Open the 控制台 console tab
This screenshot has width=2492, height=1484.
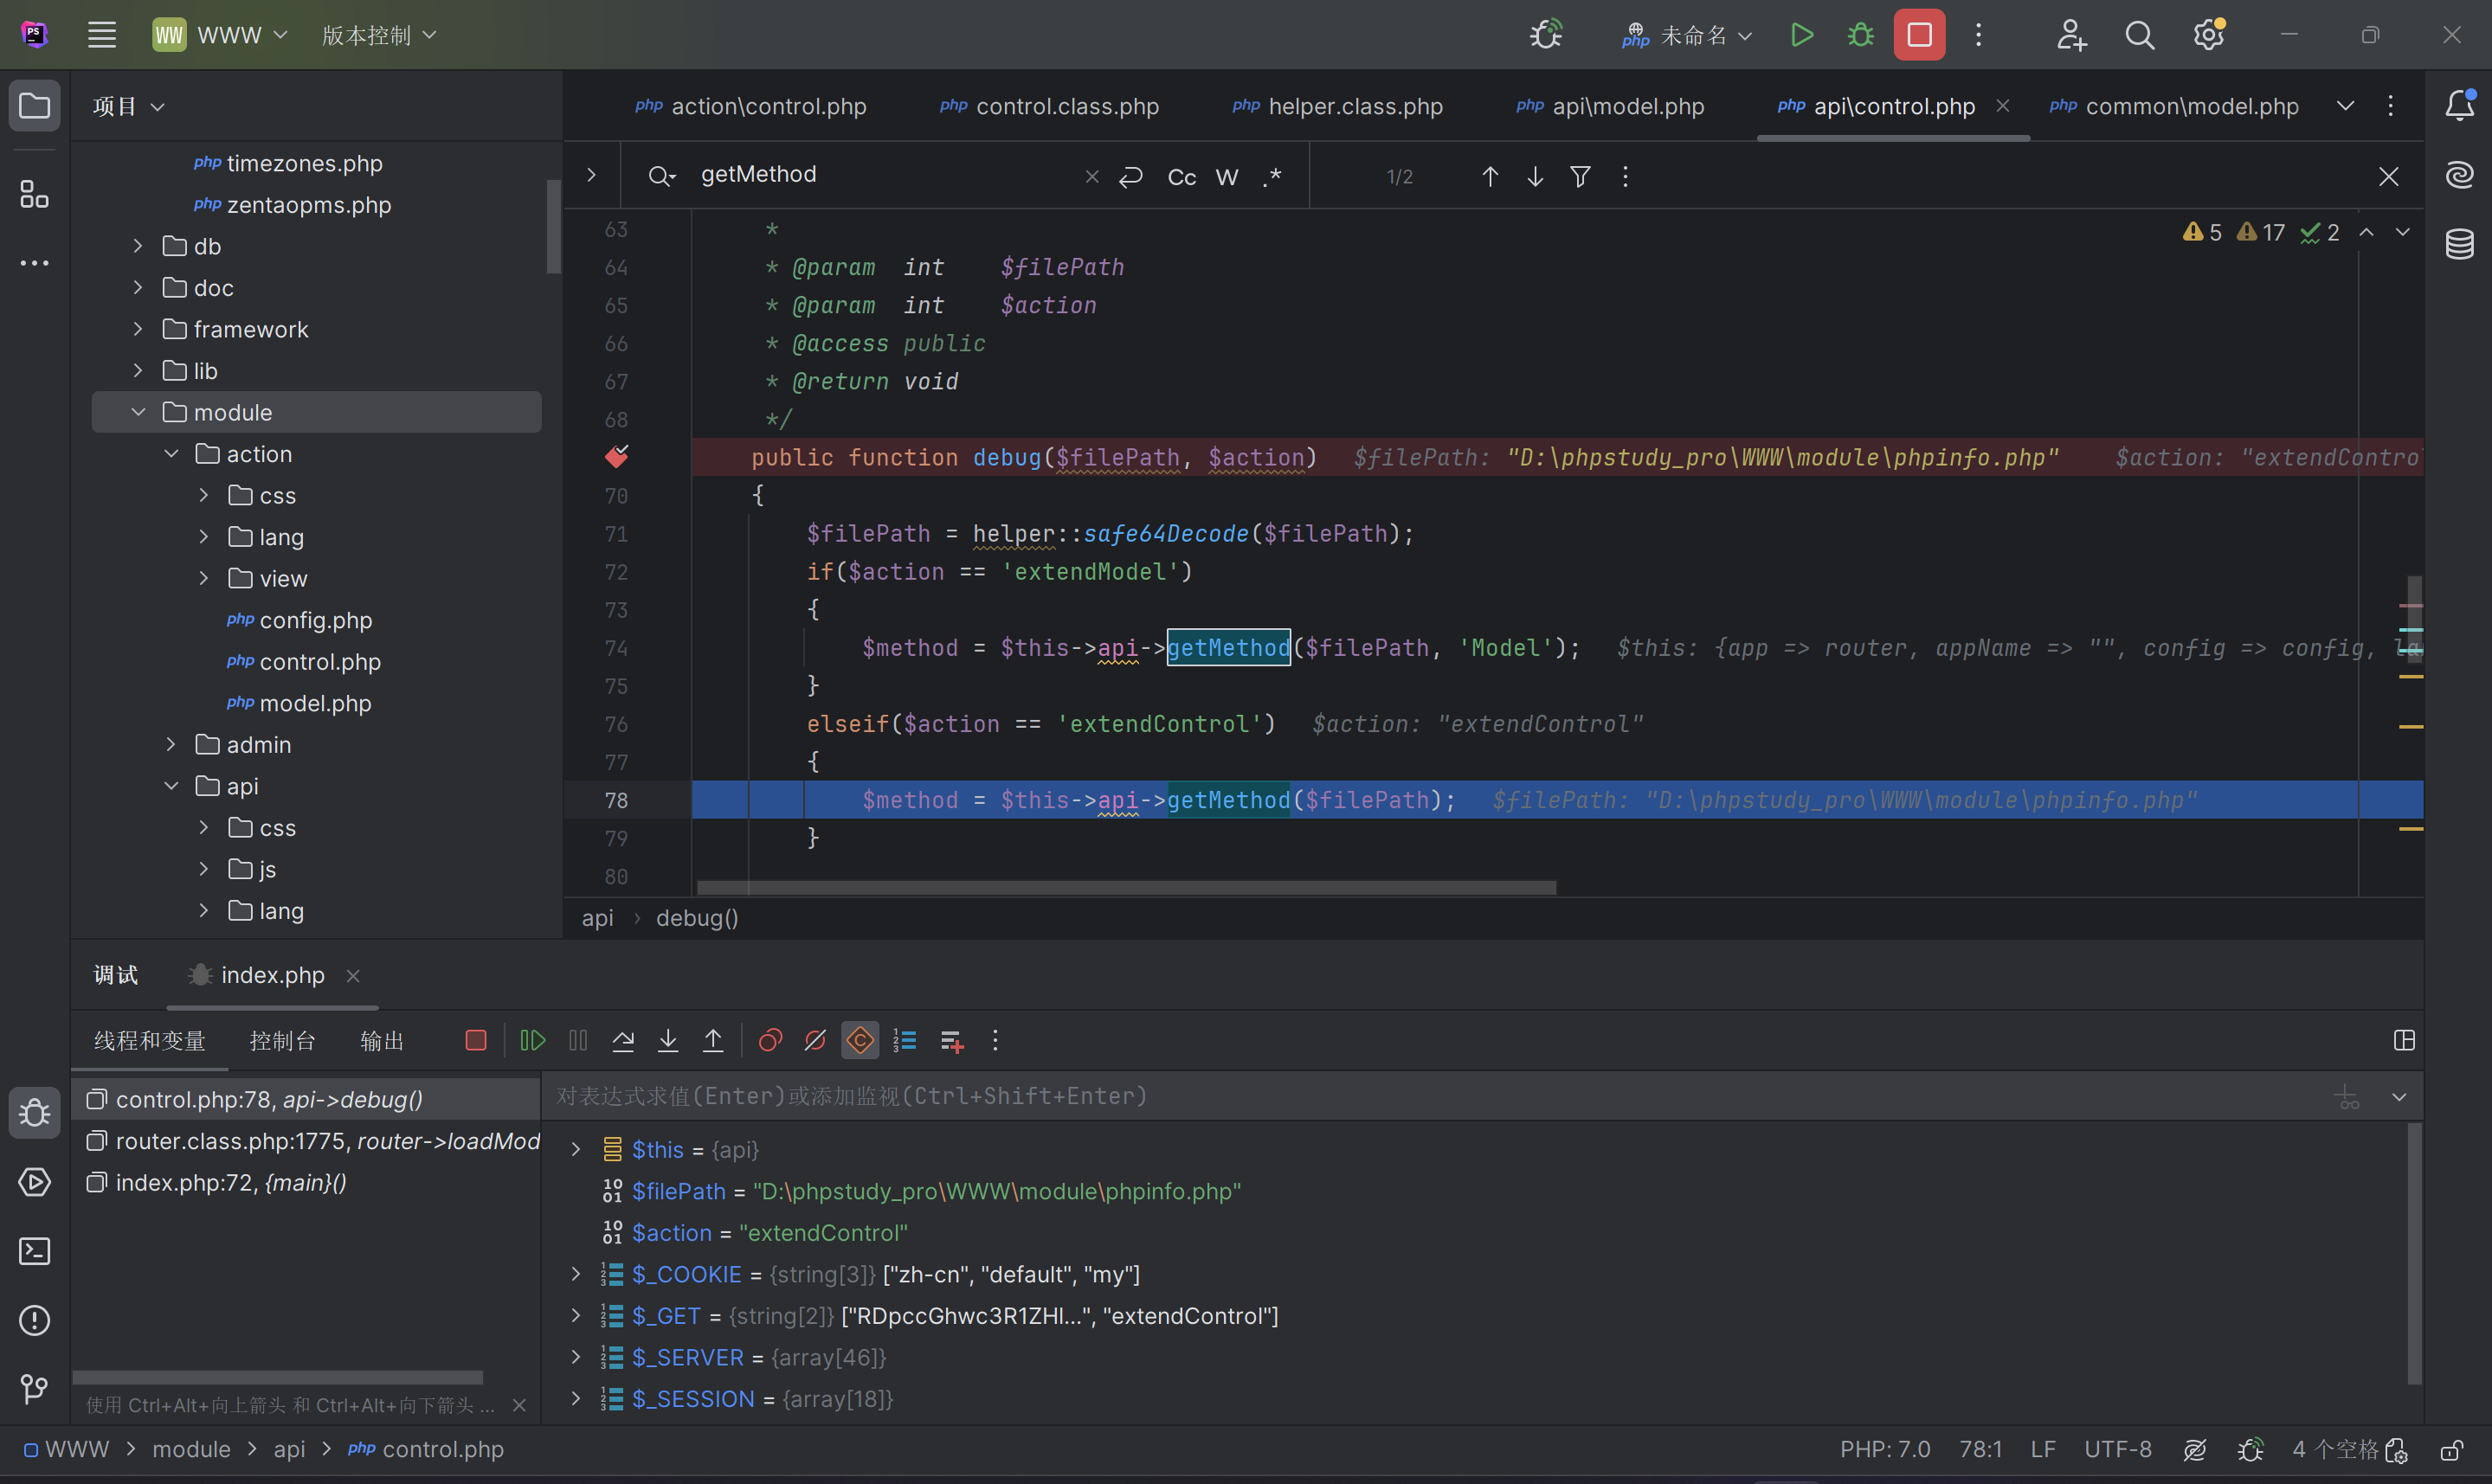pos(282,1041)
